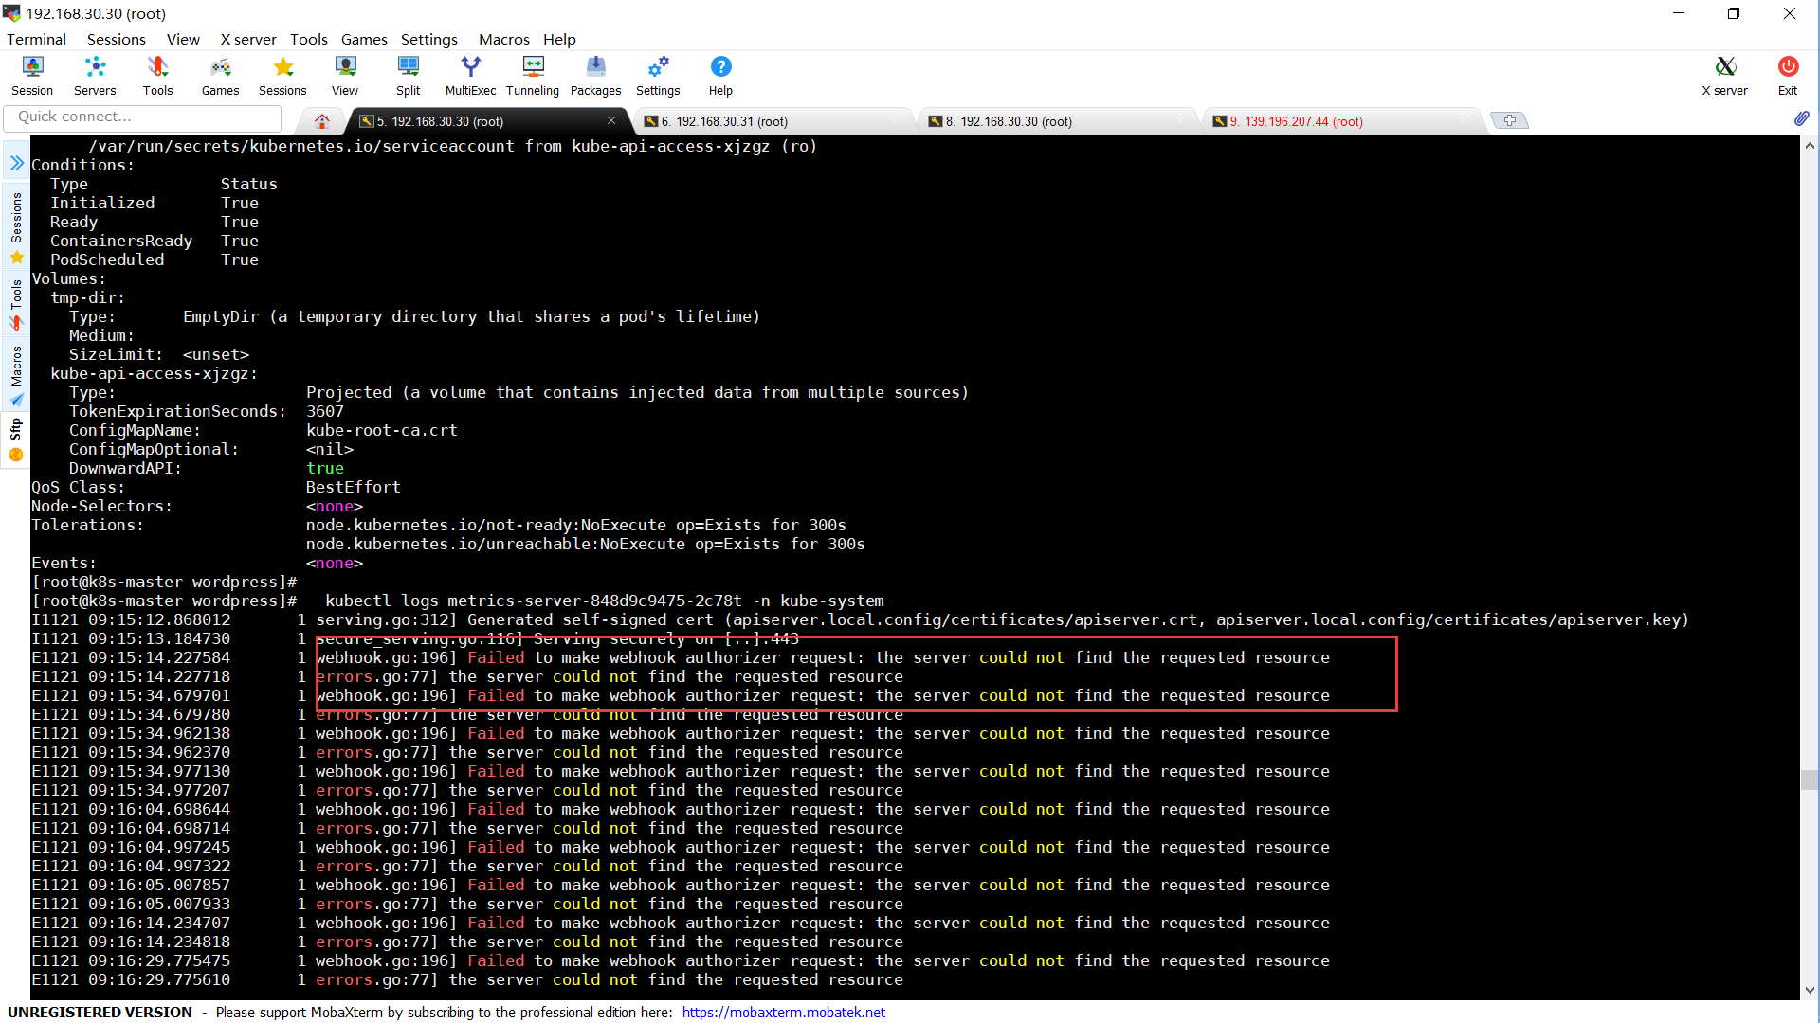Screen dimensions: 1820x1023
Task: Open the Macros side panel tab
Action: click(x=16, y=374)
